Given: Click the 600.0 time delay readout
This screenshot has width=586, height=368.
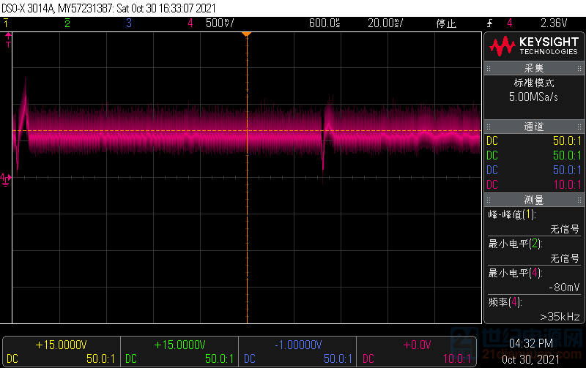Looking at the screenshot, I should pos(324,23).
